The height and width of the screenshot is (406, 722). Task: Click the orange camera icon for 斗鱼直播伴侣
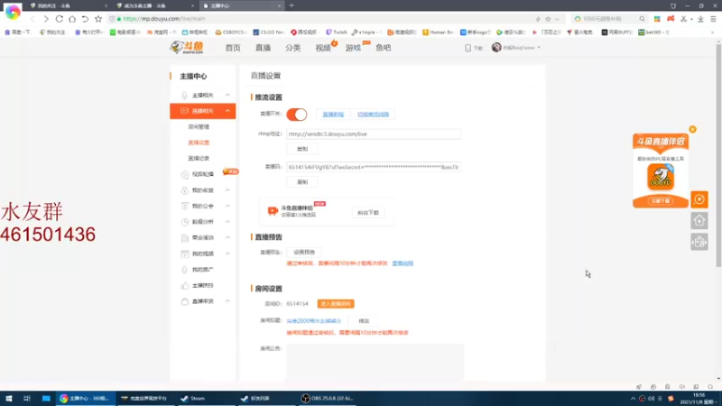(273, 211)
